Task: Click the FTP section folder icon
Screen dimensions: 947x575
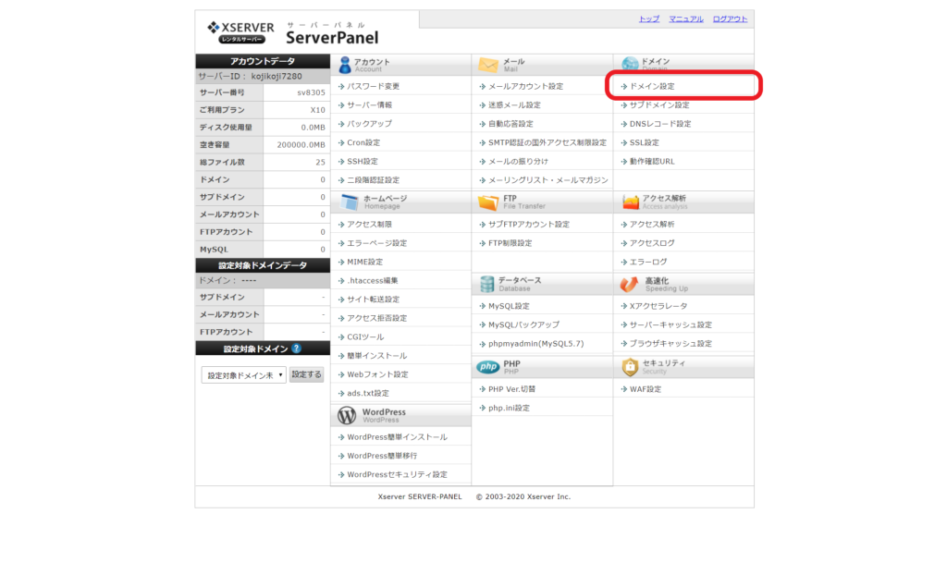Action: [488, 202]
